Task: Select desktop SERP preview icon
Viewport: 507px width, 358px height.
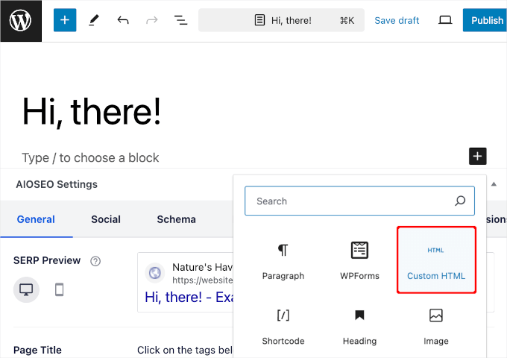Action: pos(26,289)
